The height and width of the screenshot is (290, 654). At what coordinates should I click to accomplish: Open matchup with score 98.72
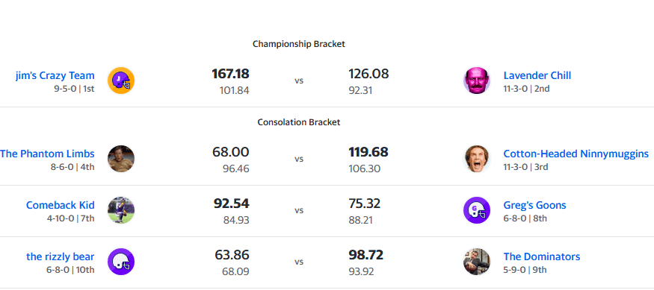(365, 255)
